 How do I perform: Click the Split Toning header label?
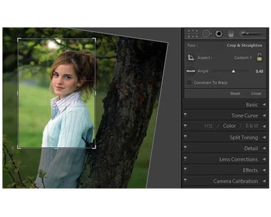pos(244,137)
